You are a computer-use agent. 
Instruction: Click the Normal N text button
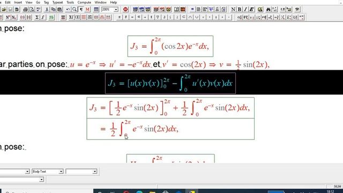pos(233,10)
